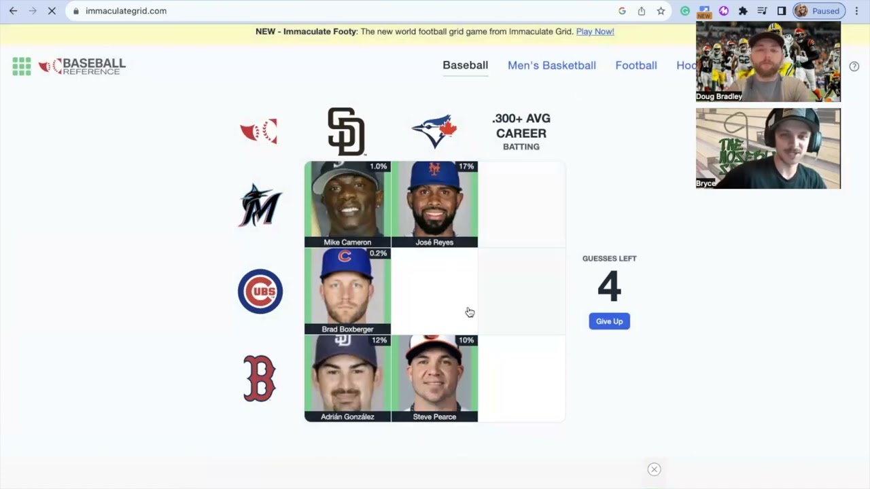
Task: Select the empty Cubs and Blue Jays cell
Action: tap(434, 291)
